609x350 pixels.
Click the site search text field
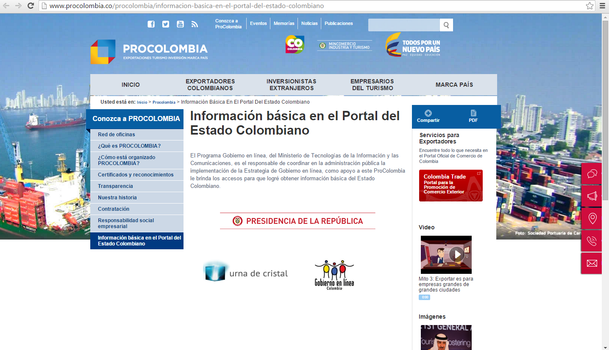coord(403,25)
